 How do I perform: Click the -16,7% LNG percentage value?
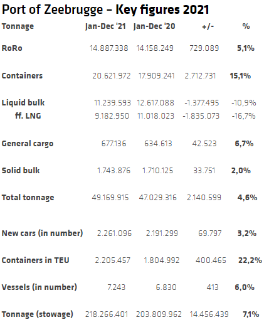[243, 116]
